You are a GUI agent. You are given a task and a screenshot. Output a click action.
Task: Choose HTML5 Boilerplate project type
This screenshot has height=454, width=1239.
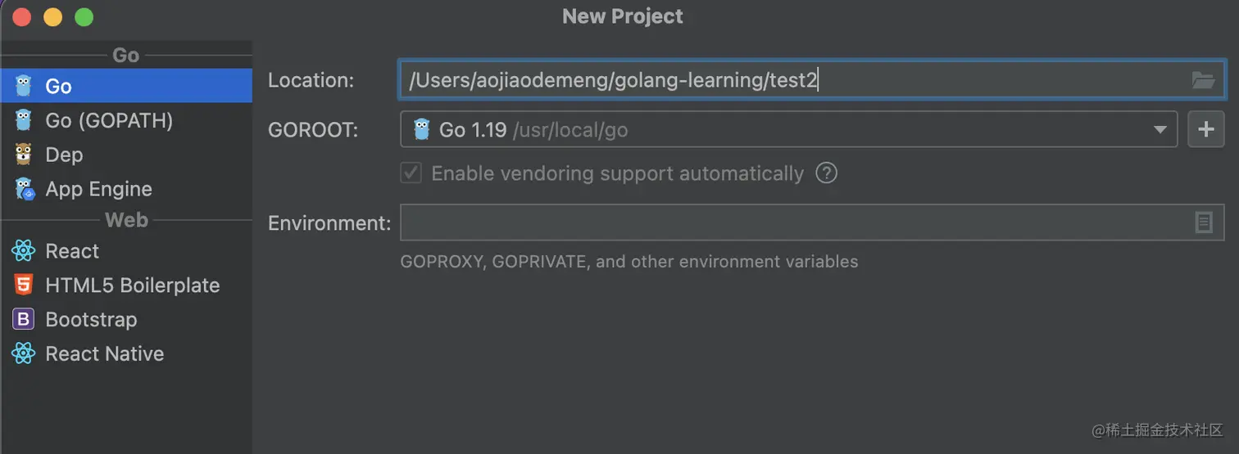tap(132, 285)
